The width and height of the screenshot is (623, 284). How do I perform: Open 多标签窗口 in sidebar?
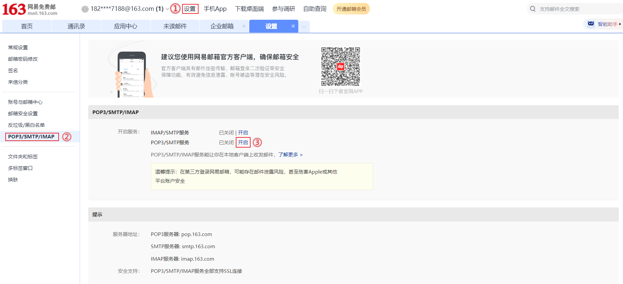(x=20, y=168)
